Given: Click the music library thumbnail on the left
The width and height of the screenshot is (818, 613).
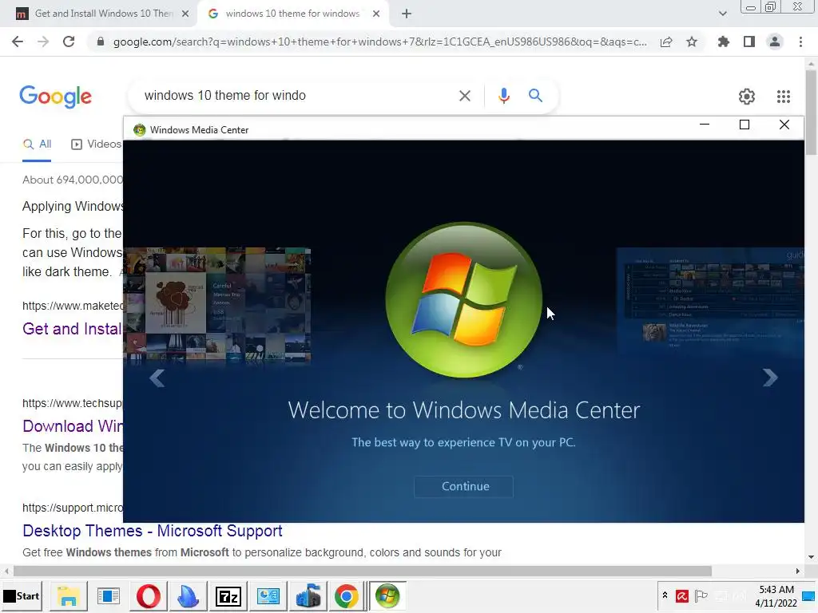Looking at the screenshot, I should (x=217, y=305).
